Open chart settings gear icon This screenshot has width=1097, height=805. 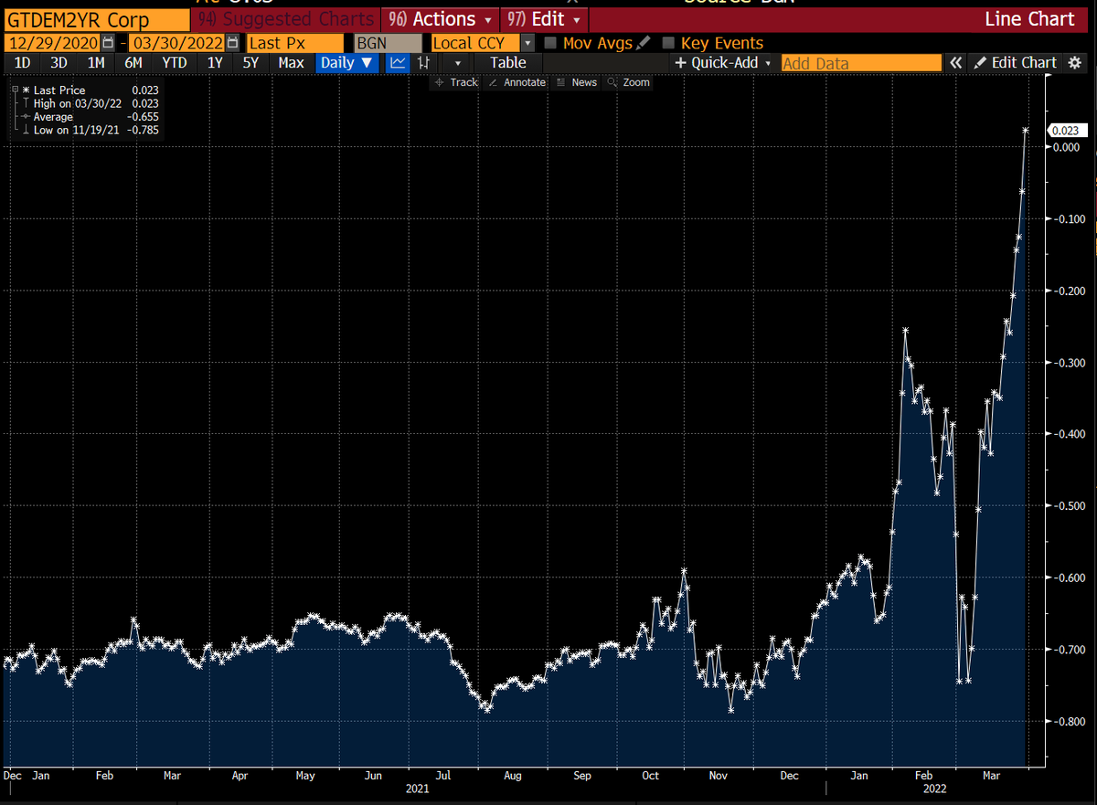pyautogui.click(x=1074, y=63)
